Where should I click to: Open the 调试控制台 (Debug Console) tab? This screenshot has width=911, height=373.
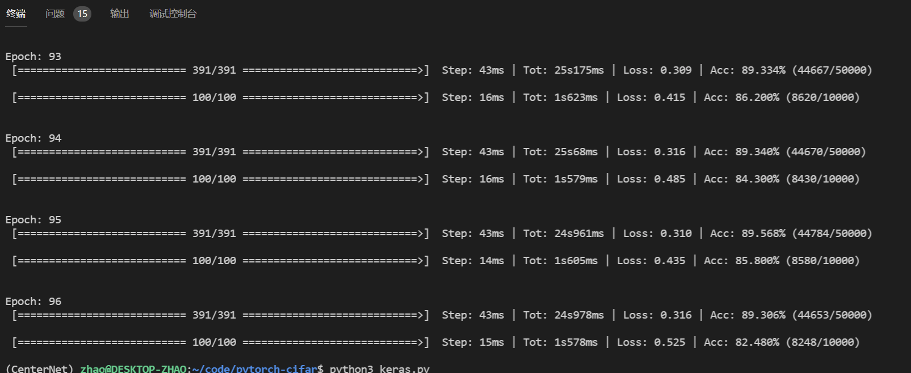[x=173, y=14]
